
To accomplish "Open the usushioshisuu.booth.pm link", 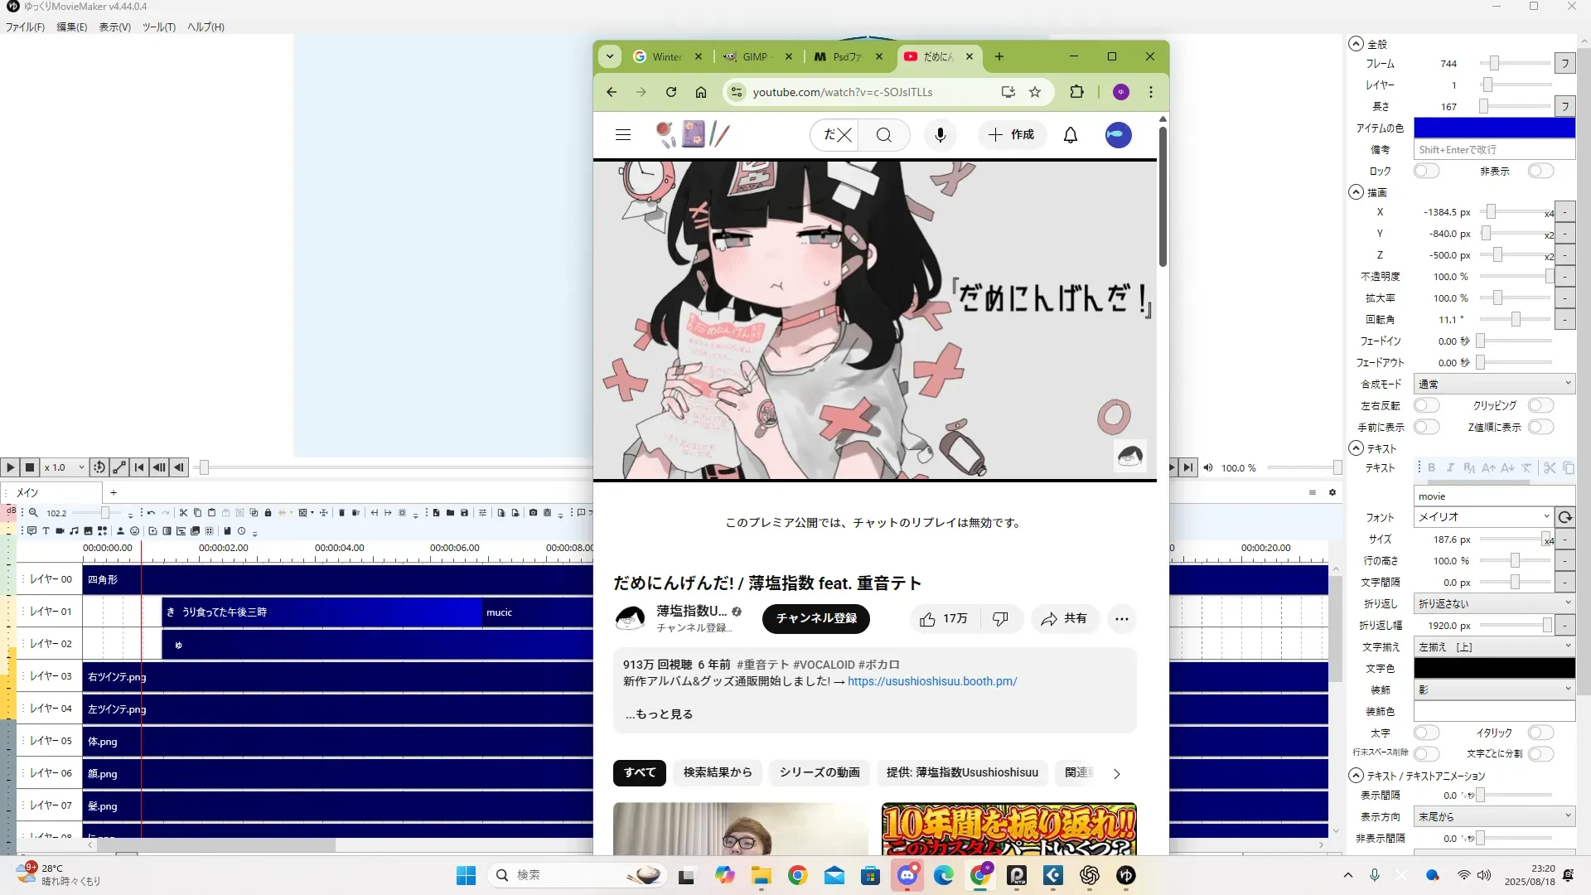I will click(x=931, y=682).
